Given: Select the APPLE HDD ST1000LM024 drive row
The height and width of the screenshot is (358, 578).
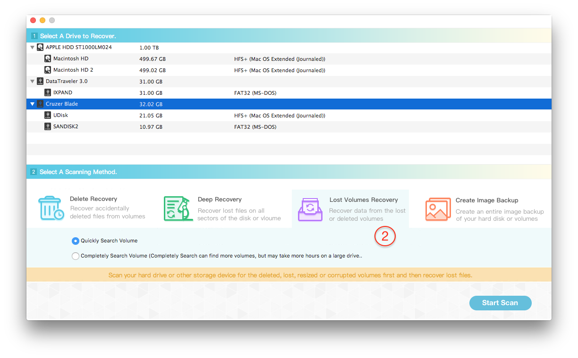Looking at the screenshot, I should 289,48.
